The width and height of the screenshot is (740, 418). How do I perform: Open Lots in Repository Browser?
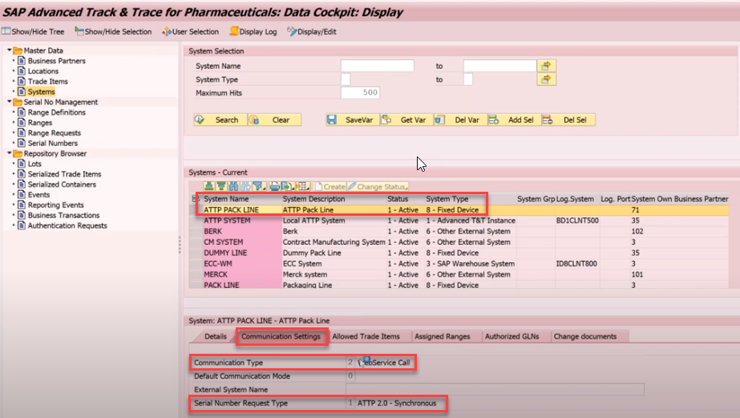(x=34, y=164)
